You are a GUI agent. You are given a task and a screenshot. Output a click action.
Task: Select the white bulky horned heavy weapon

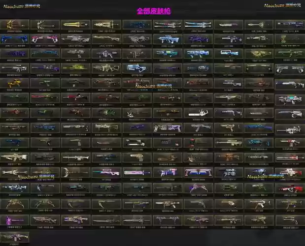tap(198, 113)
